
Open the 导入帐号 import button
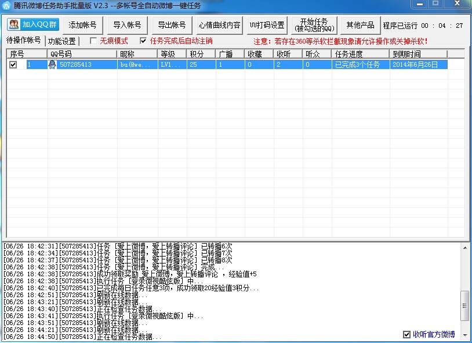pyautogui.click(x=128, y=25)
